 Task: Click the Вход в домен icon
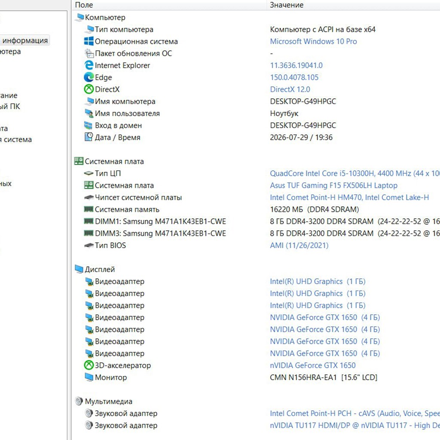(89, 125)
